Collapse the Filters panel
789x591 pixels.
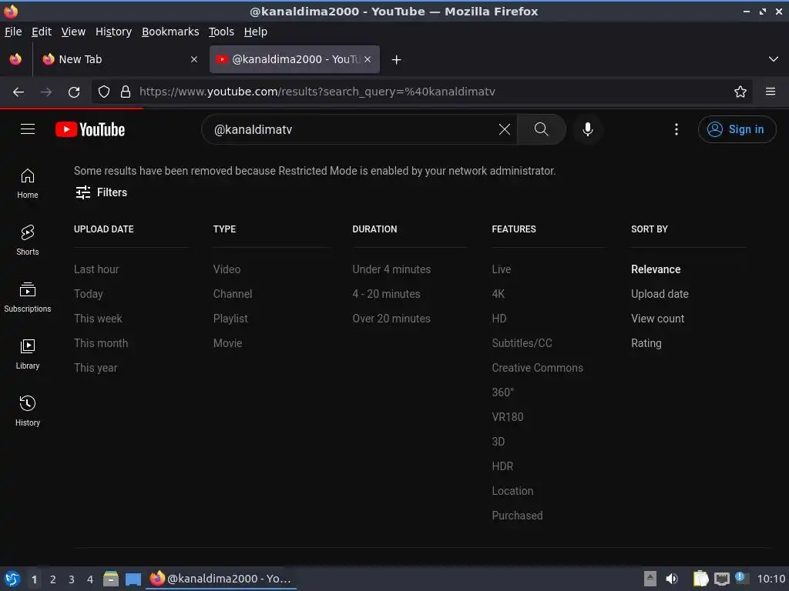click(101, 192)
